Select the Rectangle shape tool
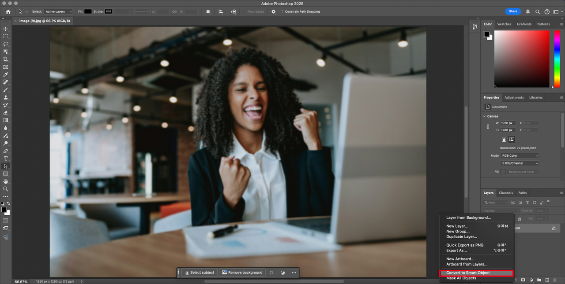This screenshot has height=284, width=565. (6, 174)
